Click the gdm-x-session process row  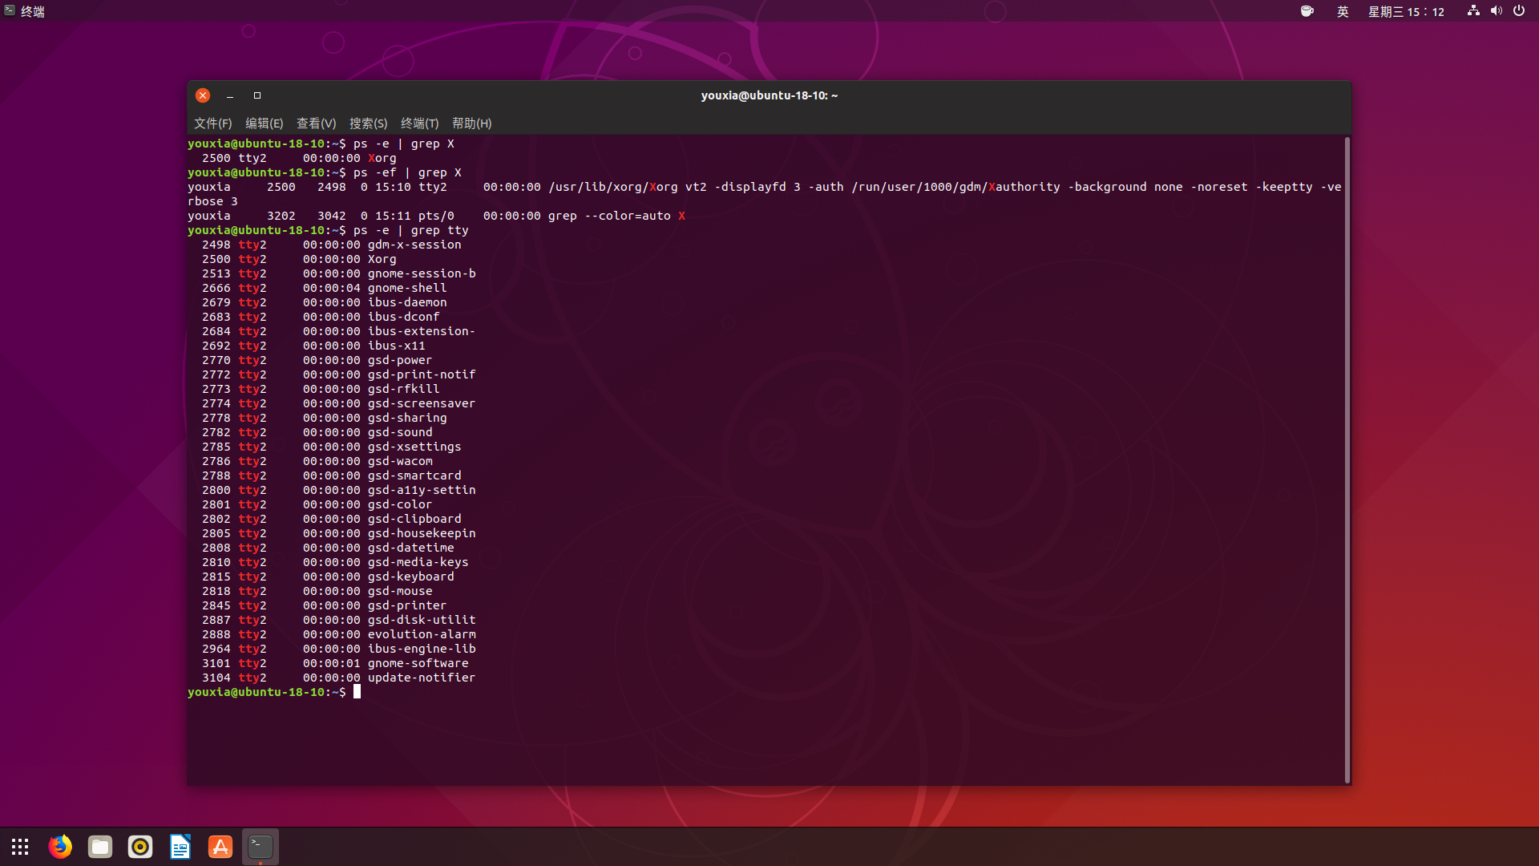[332, 245]
